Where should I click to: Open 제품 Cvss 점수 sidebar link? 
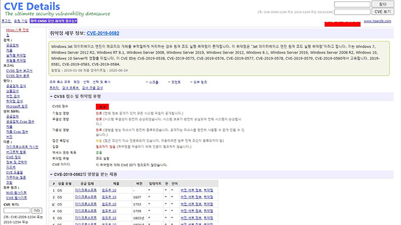(17, 132)
